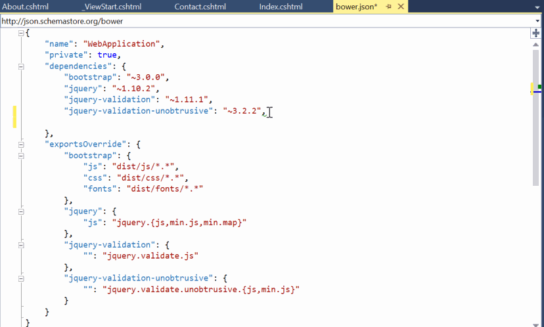This screenshot has height=327, width=544.
Task: Select the bower.json tab
Action: (356, 7)
